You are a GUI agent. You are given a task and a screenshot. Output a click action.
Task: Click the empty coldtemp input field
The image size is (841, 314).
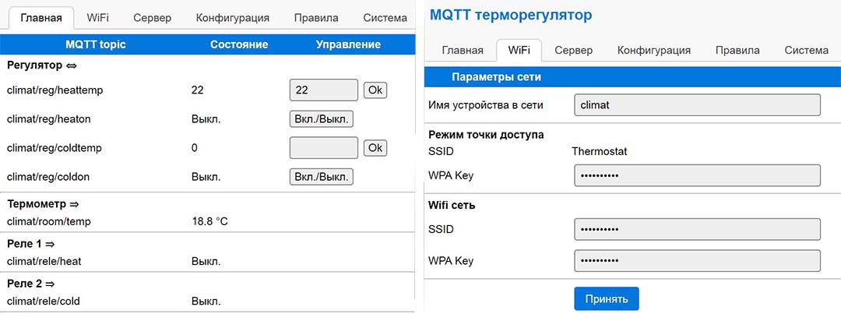tap(323, 147)
